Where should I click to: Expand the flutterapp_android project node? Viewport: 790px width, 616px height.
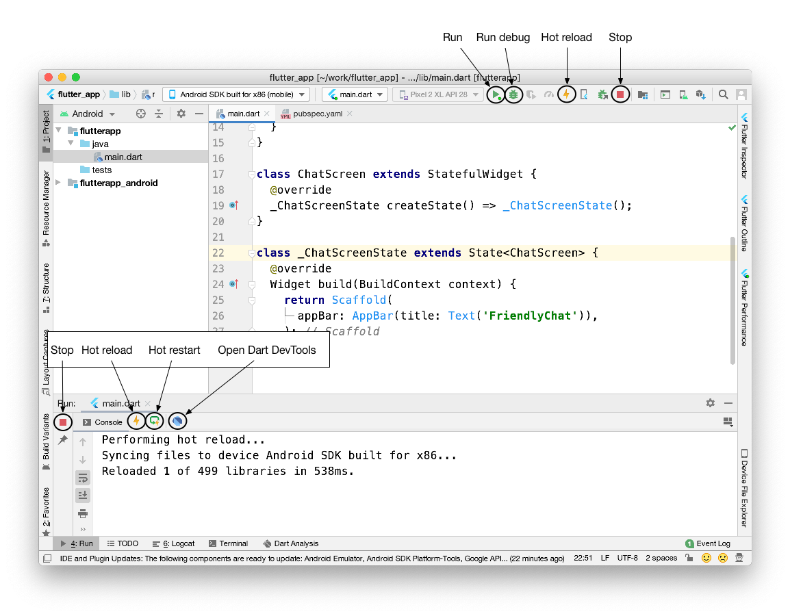click(59, 183)
